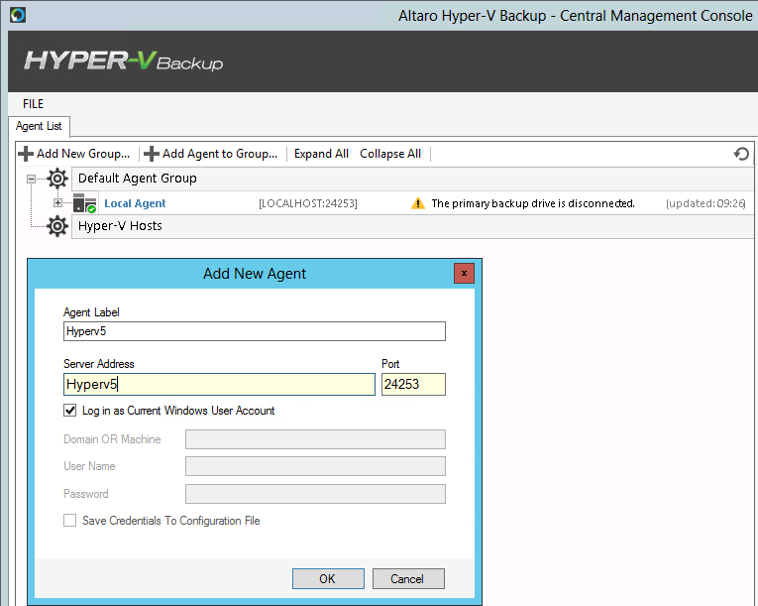Click the Agent Label input field

click(255, 331)
